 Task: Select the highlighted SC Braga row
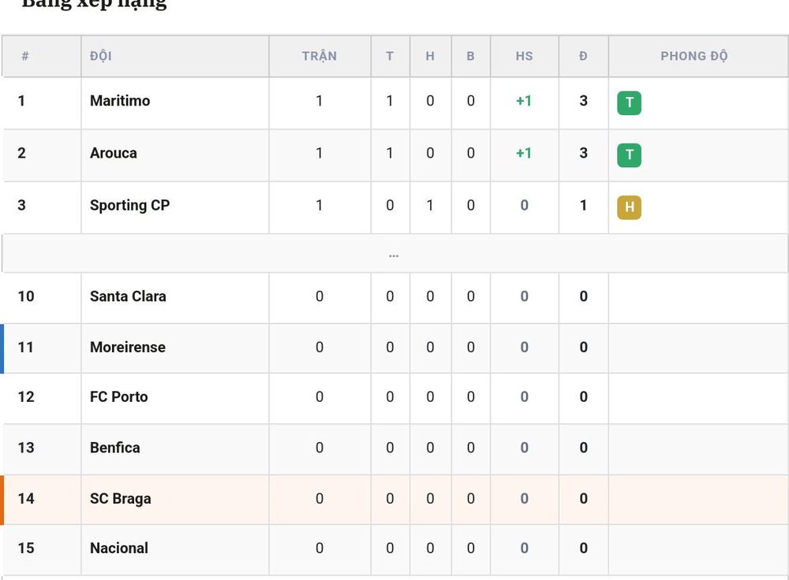click(394, 500)
